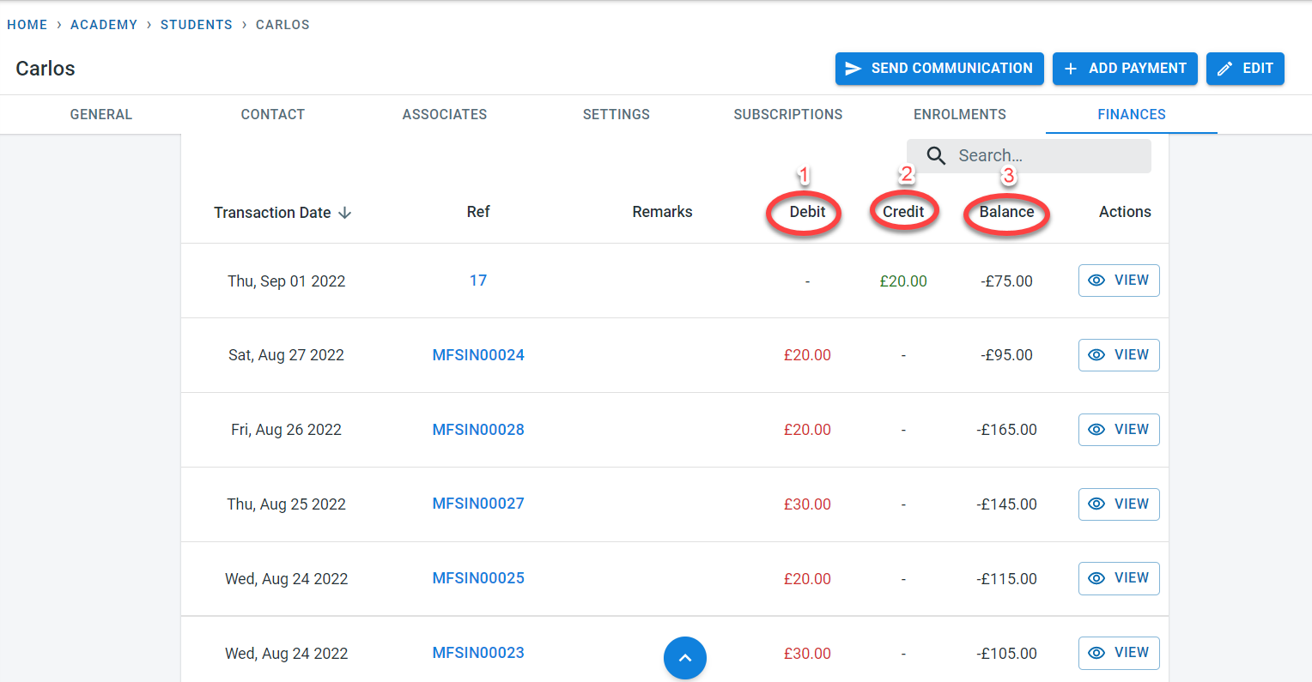Go to Students in breadcrumb
Image resolution: width=1312 pixels, height=682 pixels.
(x=196, y=25)
